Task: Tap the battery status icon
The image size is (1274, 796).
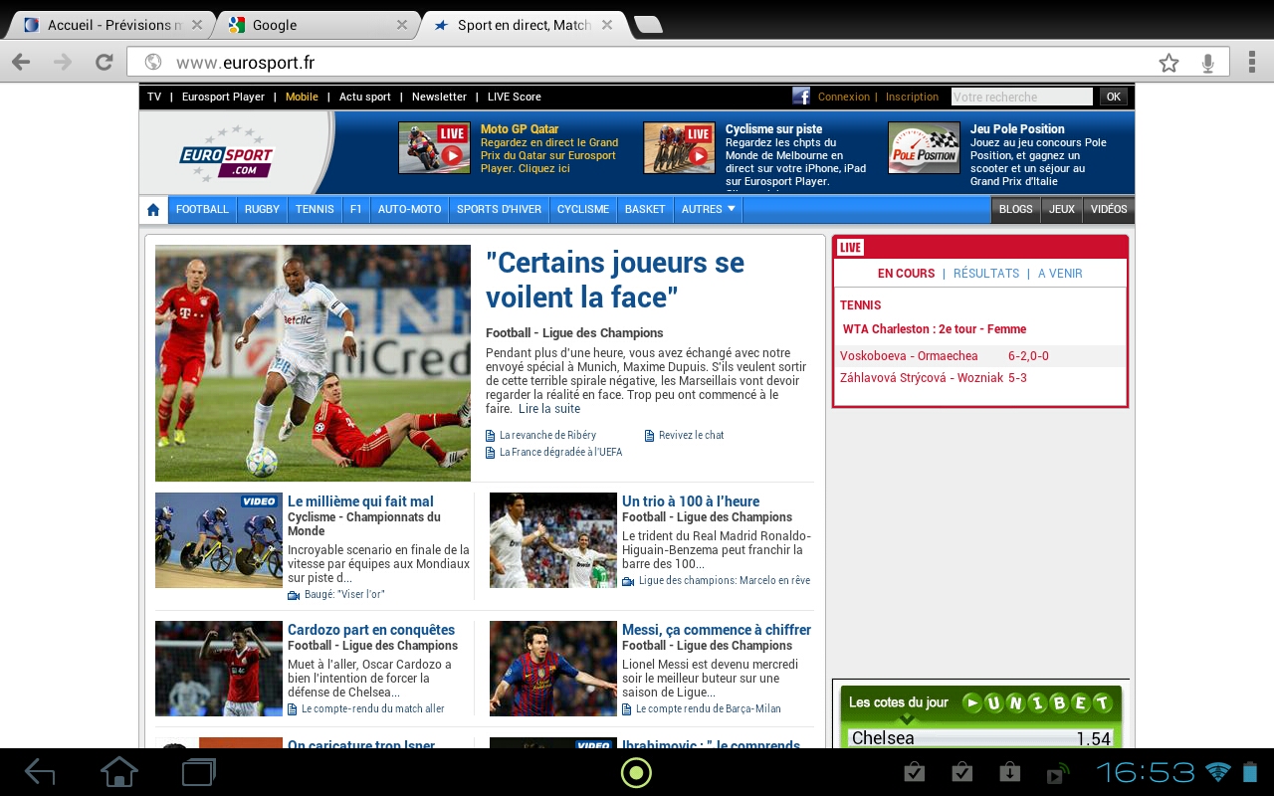Action: pyautogui.click(x=1251, y=772)
